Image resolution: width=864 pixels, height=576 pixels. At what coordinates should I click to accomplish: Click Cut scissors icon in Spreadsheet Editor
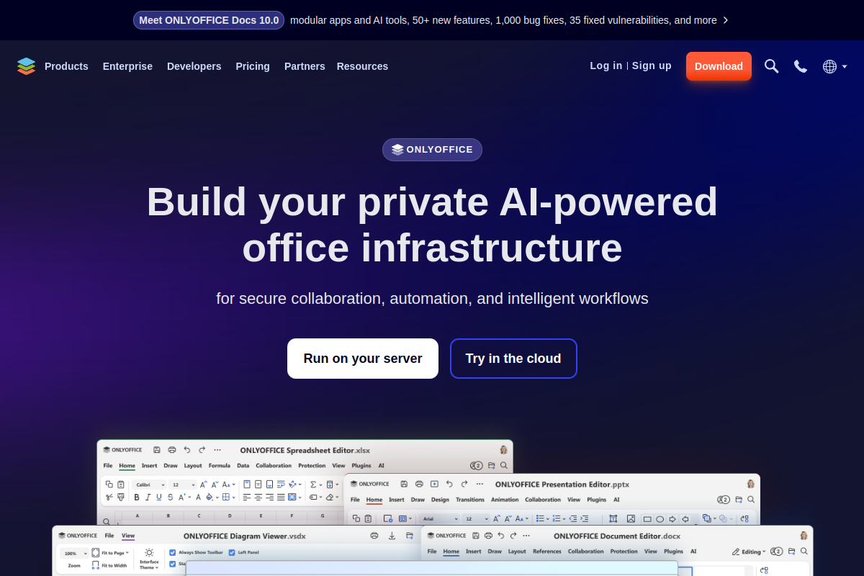(109, 498)
